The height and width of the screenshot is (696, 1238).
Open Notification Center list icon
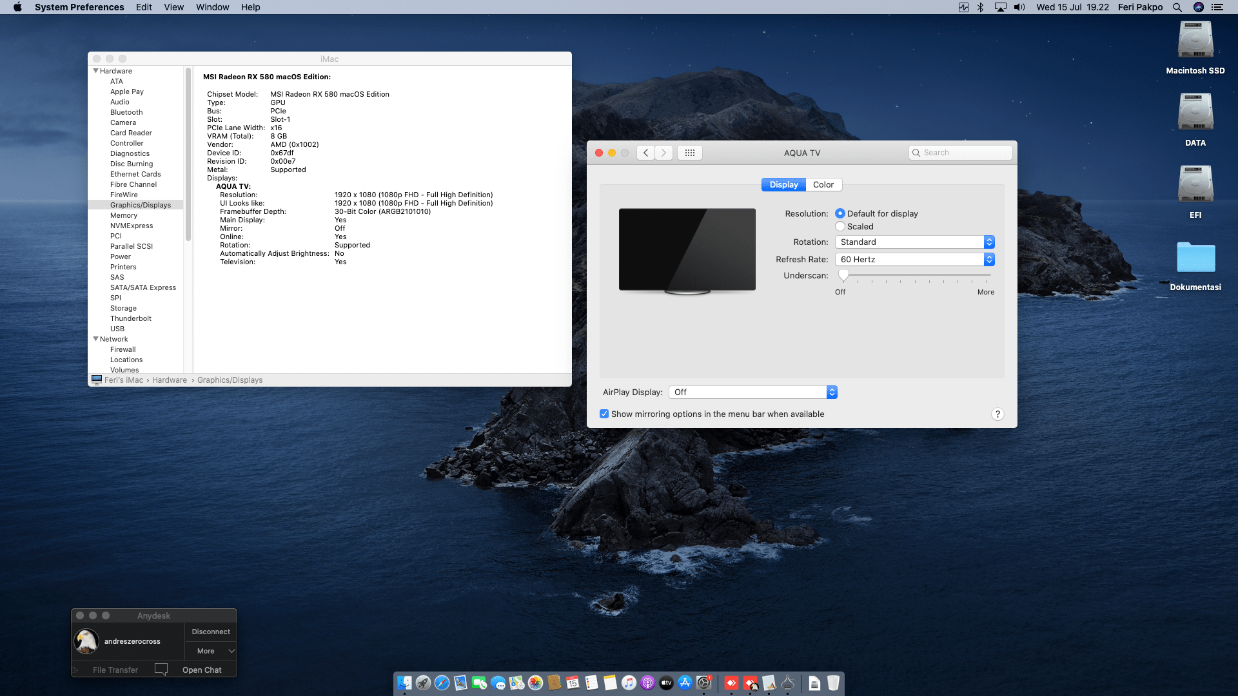pos(1217,7)
